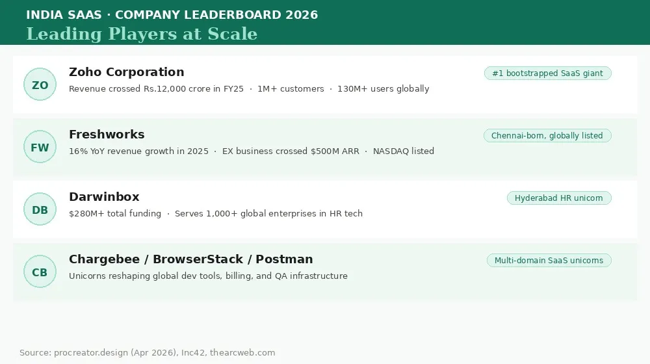Viewport: 650px width, 364px height.
Task: Click Zoho revenue Rs.12,000 crore text
Action: tap(156, 88)
